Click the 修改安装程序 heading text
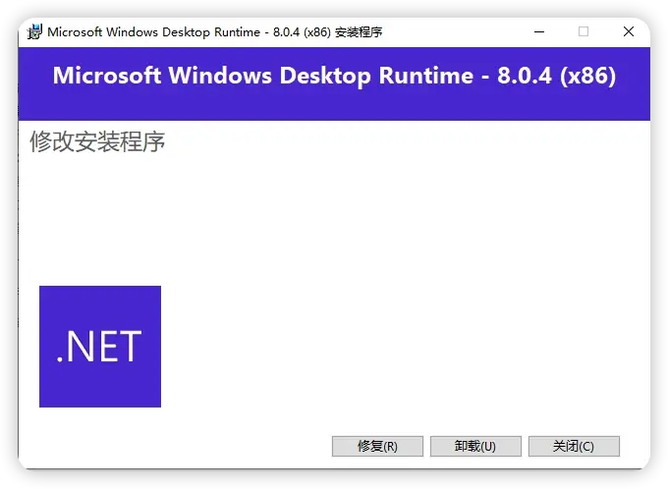Viewport: 668px width, 489px height. 97,141
